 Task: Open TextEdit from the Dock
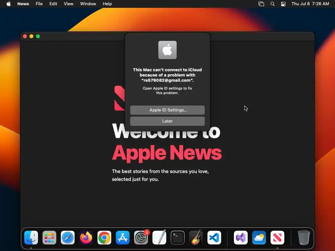pos(159,238)
